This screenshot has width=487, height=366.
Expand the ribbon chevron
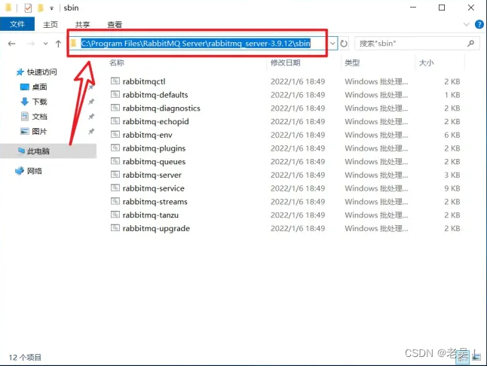tap(466, 24)
